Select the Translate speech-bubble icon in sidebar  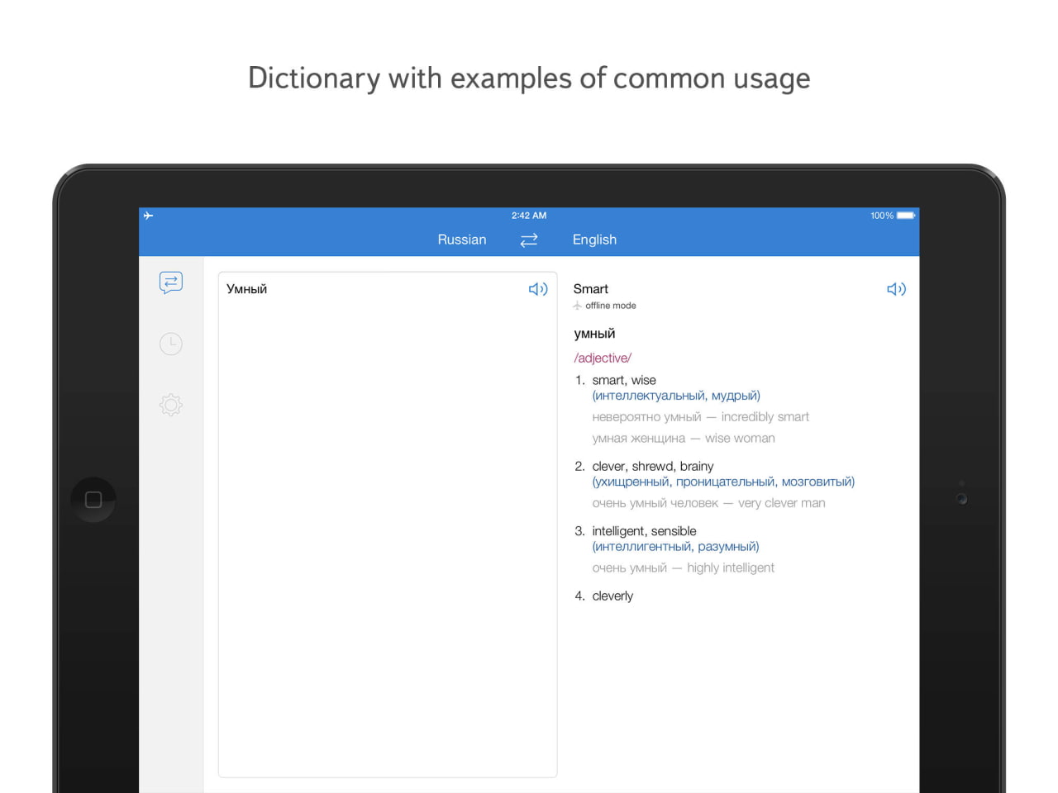[x=170, y=283]
